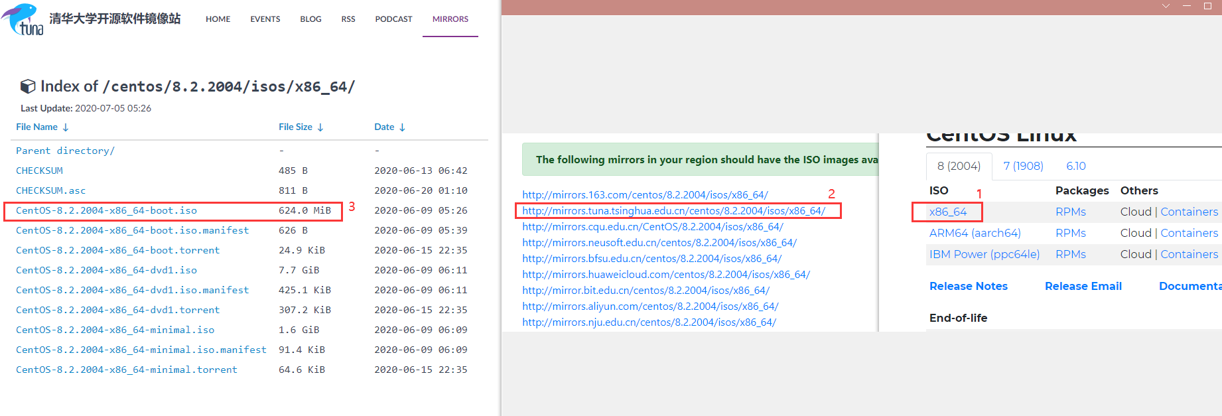Open Cloud in the x86_64 row
1222x416 pixels.
(1136, 212)
